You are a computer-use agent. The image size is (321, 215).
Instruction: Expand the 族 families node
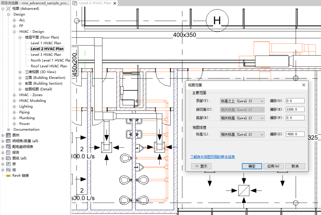pyautogui.click(x=3, y=164)
